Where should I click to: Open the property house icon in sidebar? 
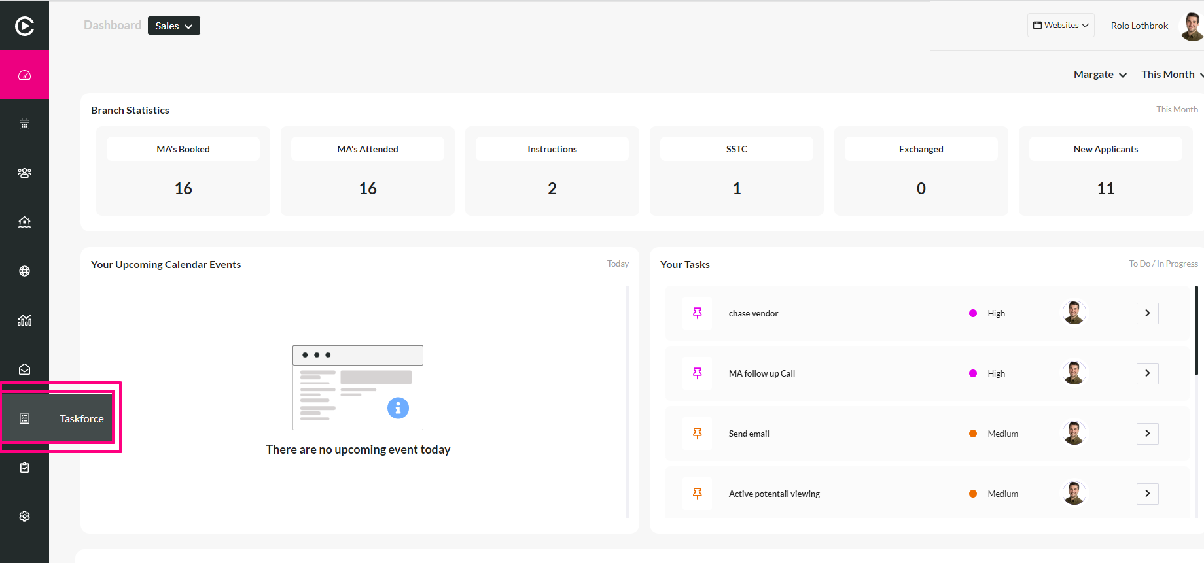click(24, 222)
